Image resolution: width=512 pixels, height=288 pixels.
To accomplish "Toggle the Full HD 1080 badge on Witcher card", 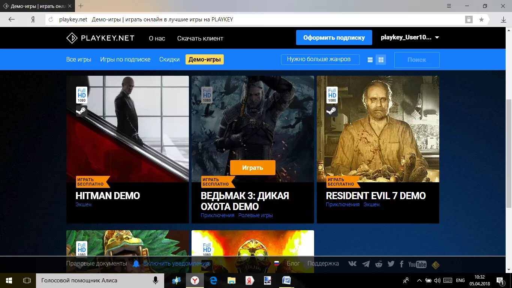I will click(207, 95).
